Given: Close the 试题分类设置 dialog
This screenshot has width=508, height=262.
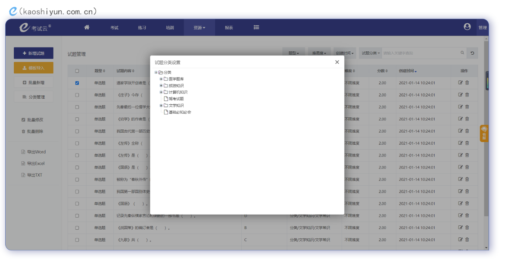Looking at the screenshot, I should pyautogui.click(x=337, y=62).
